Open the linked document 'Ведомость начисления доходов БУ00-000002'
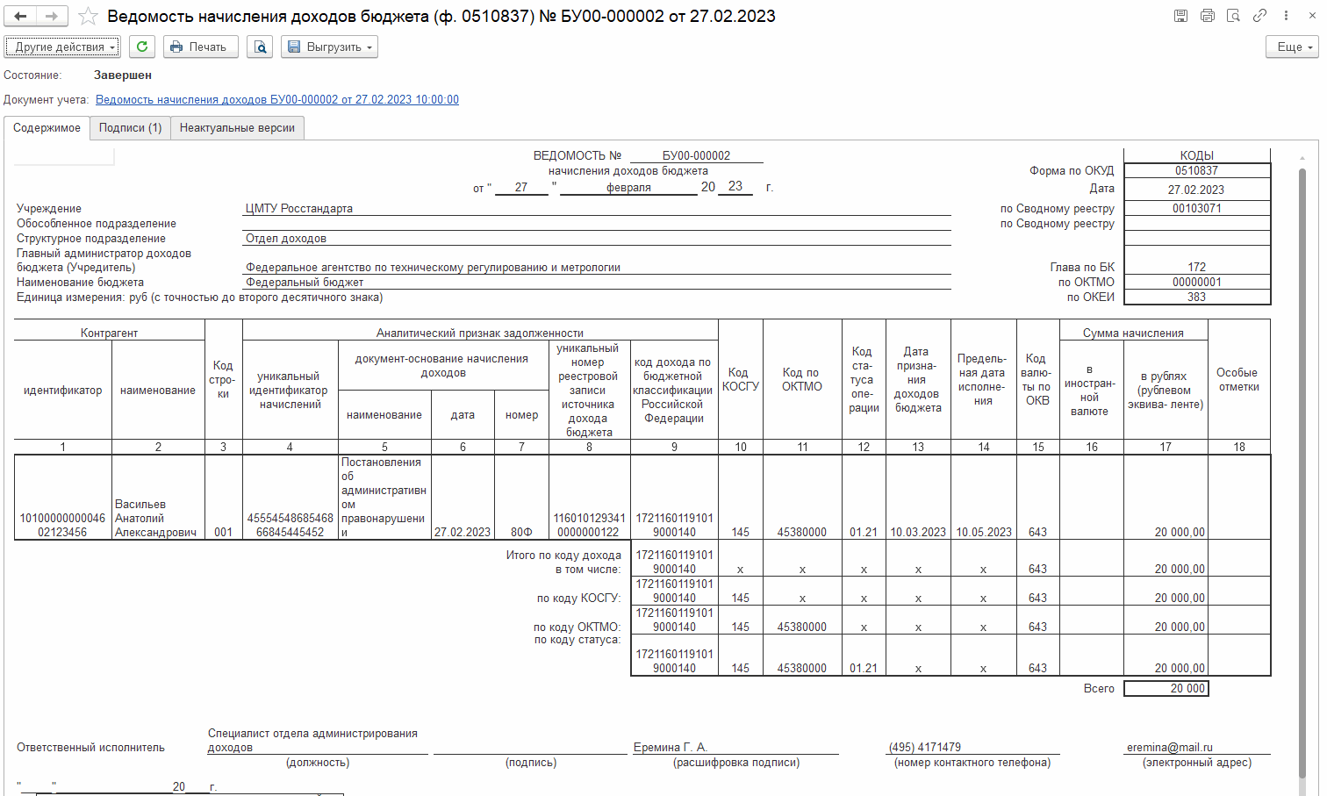The height and width of the screenshot is (796, 1327). (277, 99)
